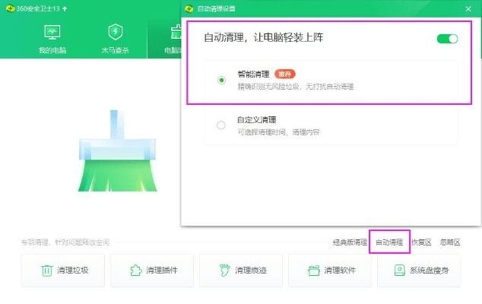Click the 自动清理设置 dialog title text
482x304 pixels.
point(217,9)
